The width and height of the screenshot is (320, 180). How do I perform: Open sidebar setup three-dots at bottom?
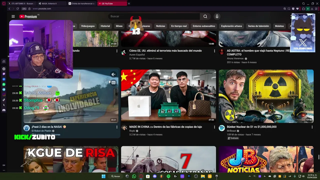[x=4, y=170]
